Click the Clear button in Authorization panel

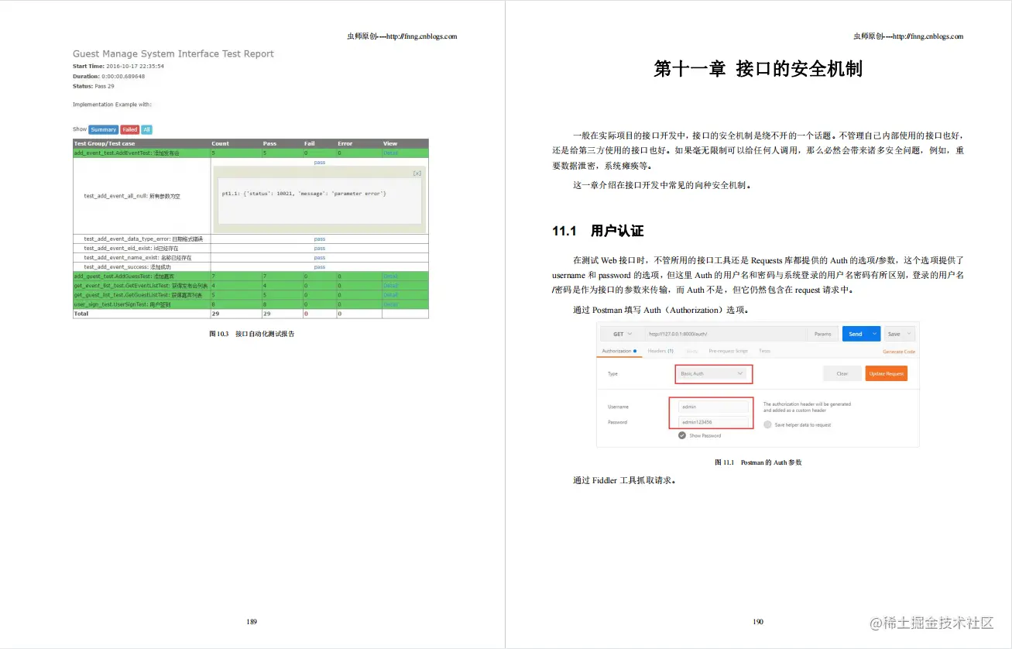842,373
